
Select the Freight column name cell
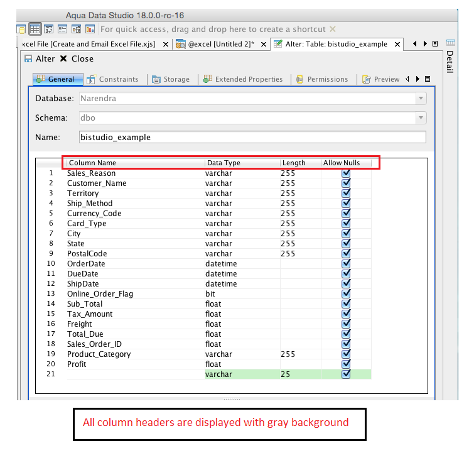(x=136, y=324)
